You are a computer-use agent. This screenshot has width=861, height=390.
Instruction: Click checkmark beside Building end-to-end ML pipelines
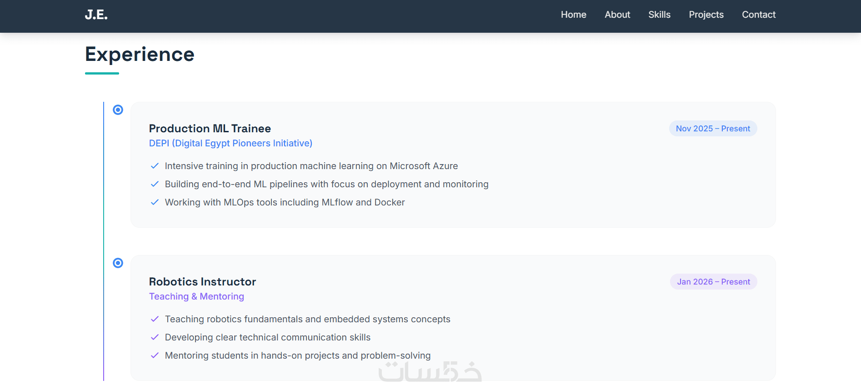point(155,184)
